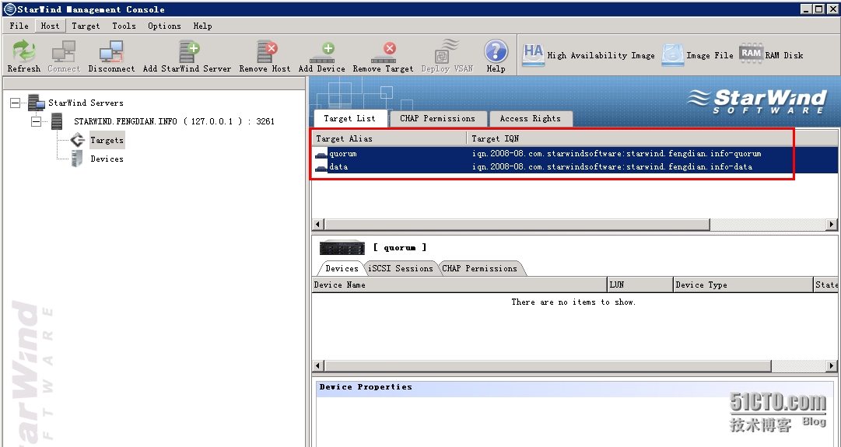Open Help from the toolbar
Viewport: 841px width, 447px height.
click(x=496, y=56)
